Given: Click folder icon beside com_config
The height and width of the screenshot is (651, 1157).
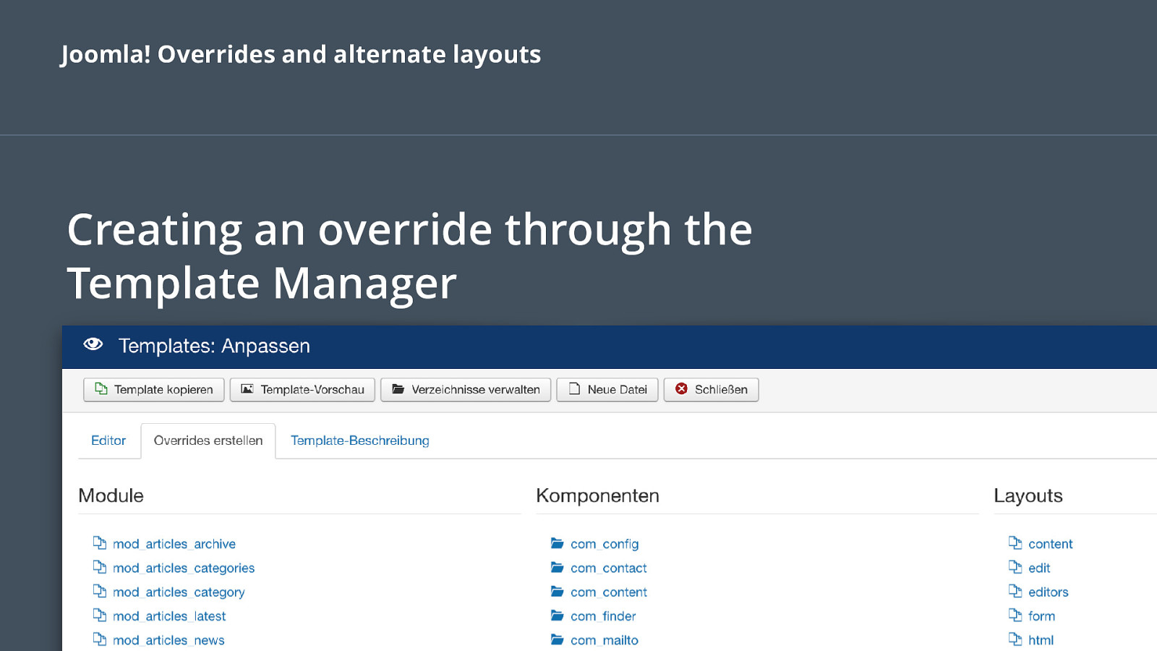Looking at the screenshot, I should 557,542.
